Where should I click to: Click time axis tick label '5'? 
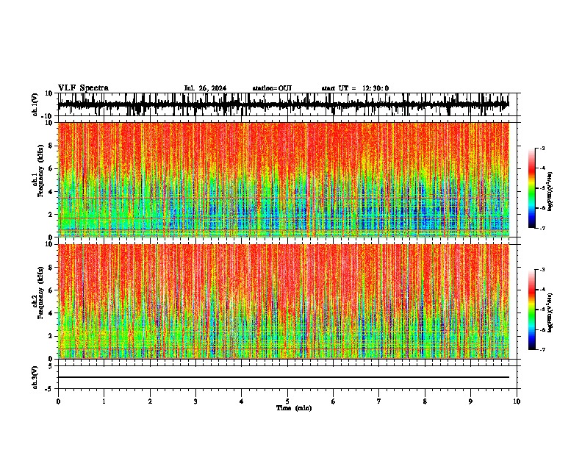[287, 401]
